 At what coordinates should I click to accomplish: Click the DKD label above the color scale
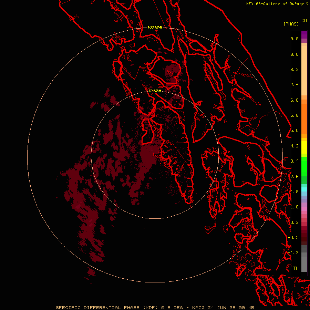(x=303, y=21)
